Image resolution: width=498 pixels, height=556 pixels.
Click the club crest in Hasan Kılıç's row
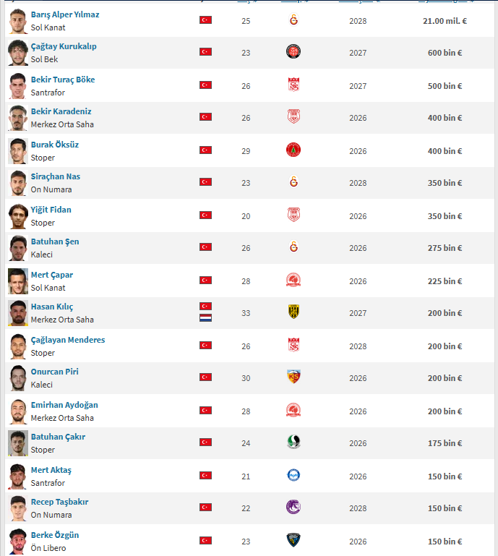click(x=293, y=312)
